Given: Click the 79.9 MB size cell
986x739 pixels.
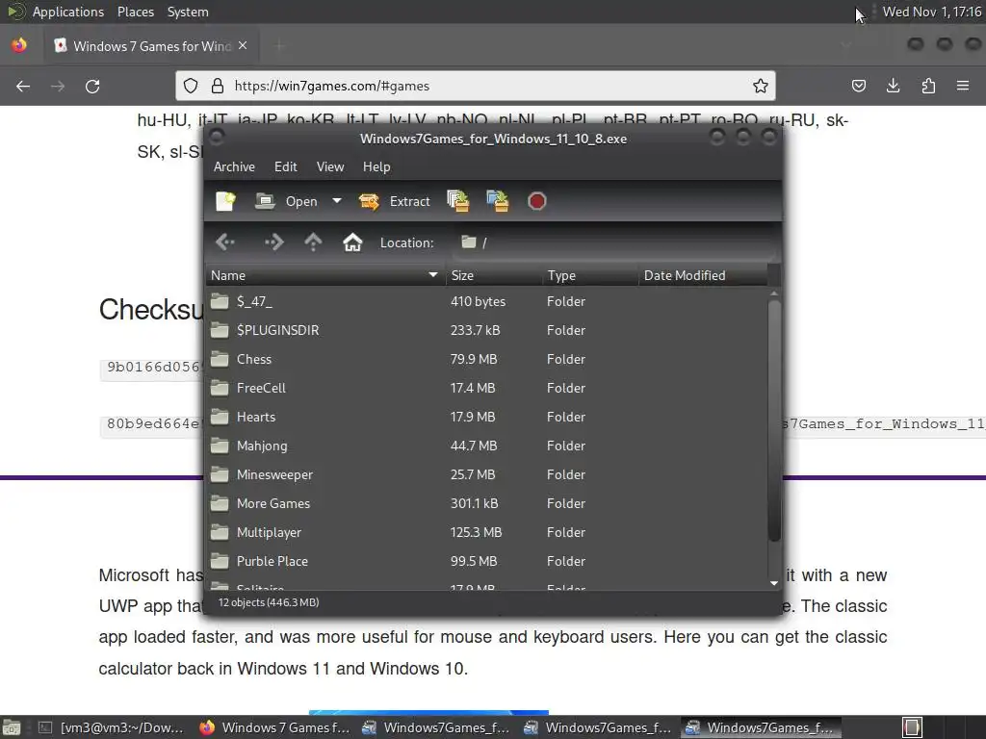Looking at the screenshot, I should click(x=474, y=360).
